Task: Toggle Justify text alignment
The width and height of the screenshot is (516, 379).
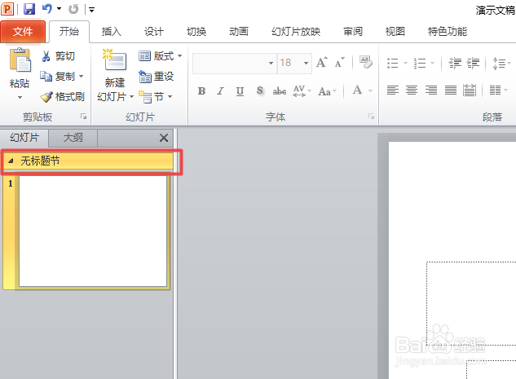Action: (x=451, y=90)
